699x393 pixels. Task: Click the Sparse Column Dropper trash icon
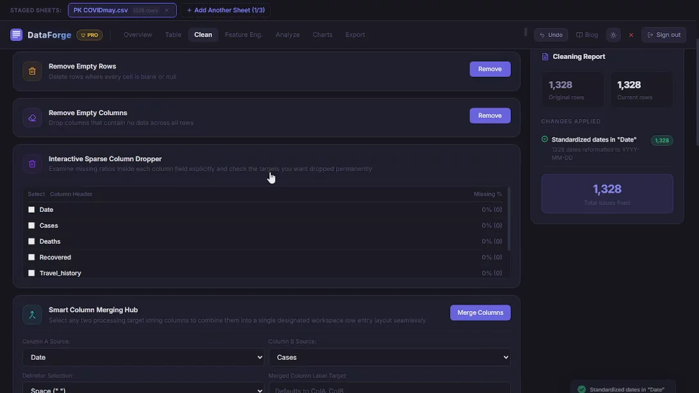pyautogui.click(x=32, y=164)
